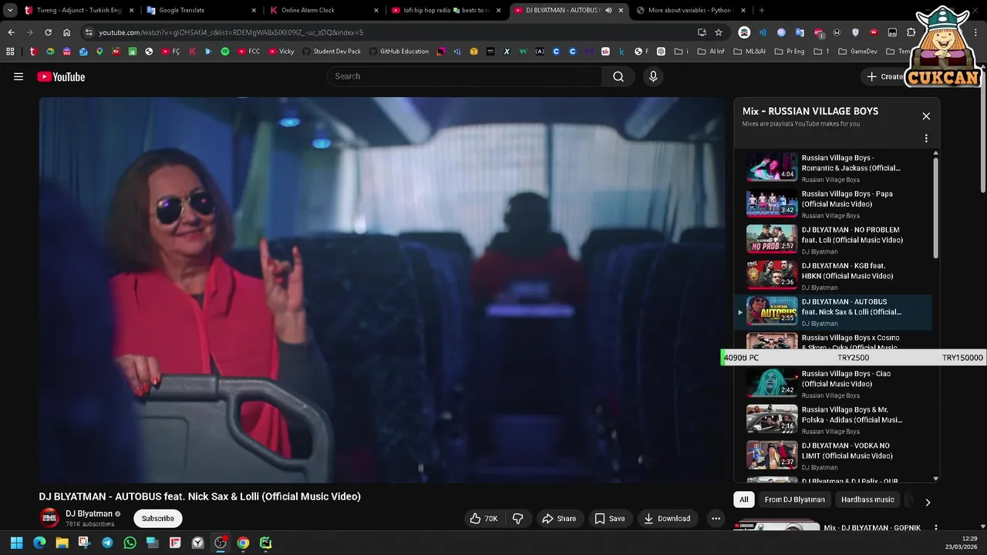Click the magnifier search button

[x=618, y=76]
